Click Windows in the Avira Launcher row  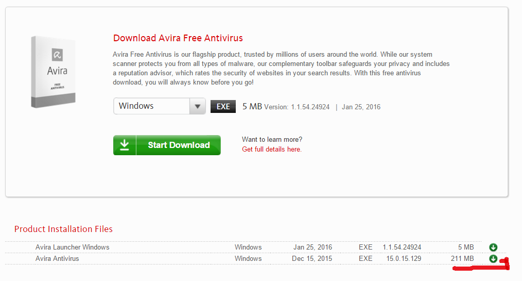pyautogui.click(x=248, y=247)
